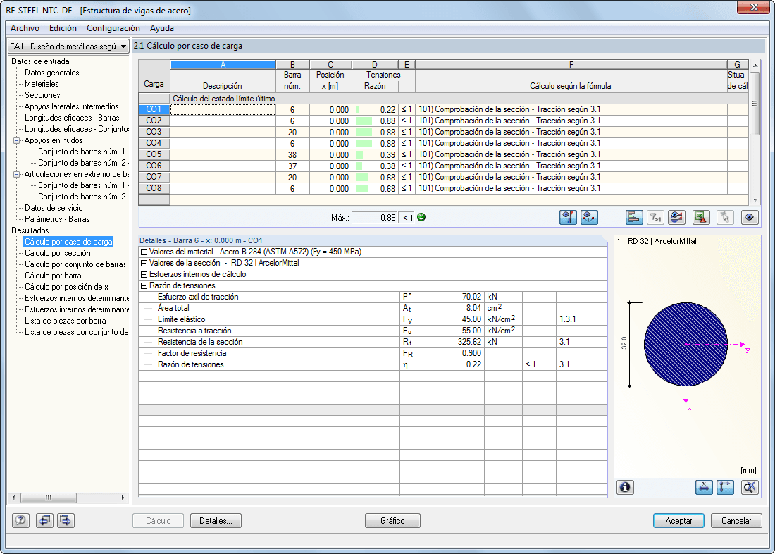775x554 pixels.
Task: Open 'Longitudes eficaces - Barras' tree item
Action: 72,118
